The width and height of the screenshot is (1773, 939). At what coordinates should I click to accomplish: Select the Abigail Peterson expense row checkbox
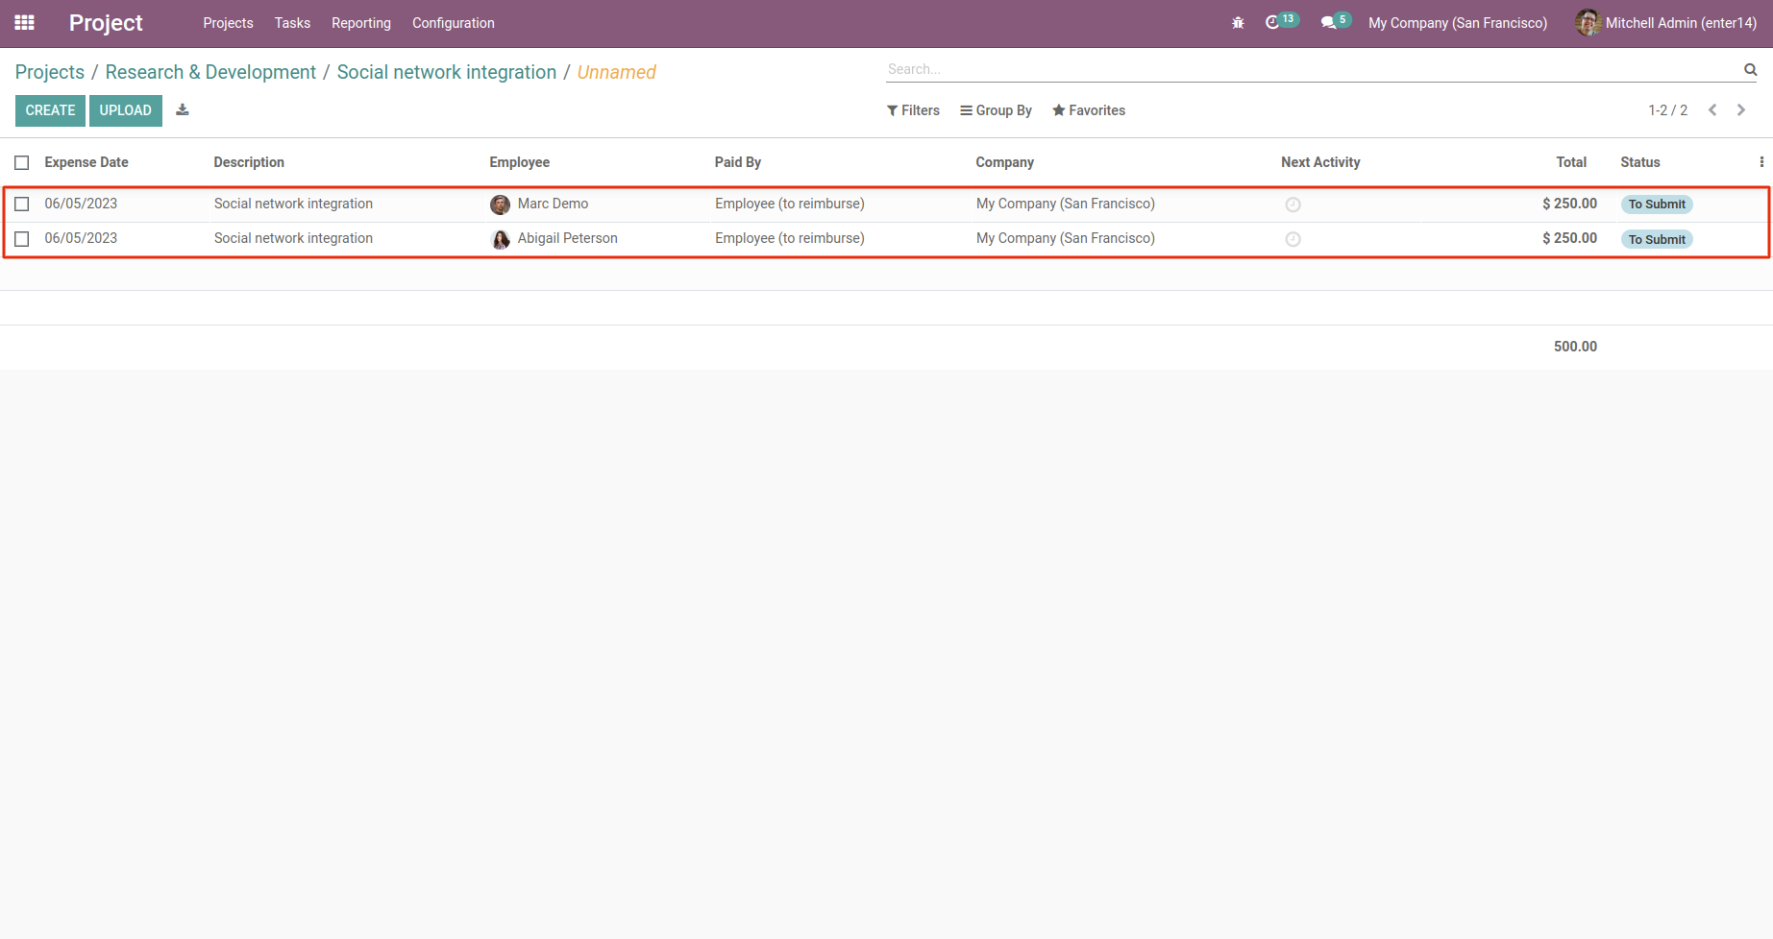click(x=22, y=238)
